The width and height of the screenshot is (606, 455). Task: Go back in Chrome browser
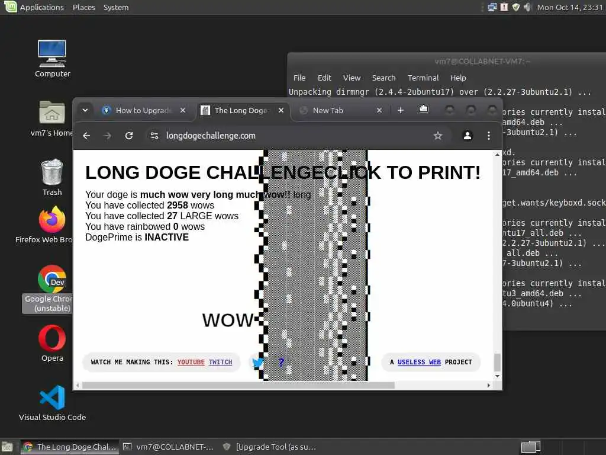(x=86, y=136)
